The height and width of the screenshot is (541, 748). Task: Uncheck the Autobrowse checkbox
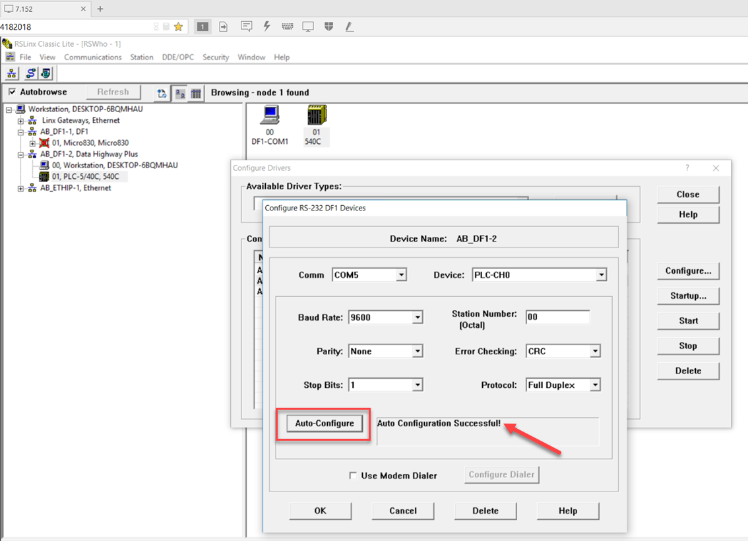(x=11, y=92)
